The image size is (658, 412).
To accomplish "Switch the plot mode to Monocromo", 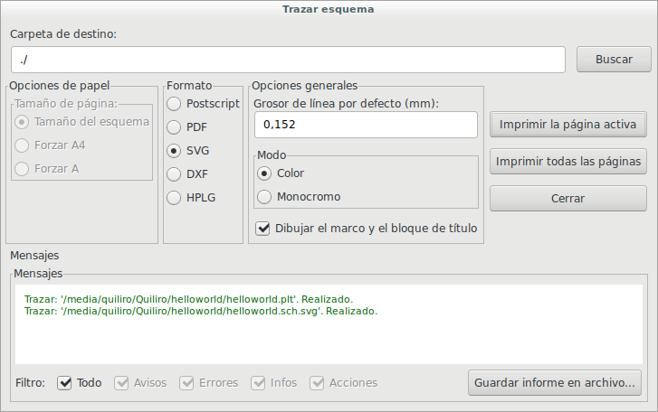I will tap(264, 196).
